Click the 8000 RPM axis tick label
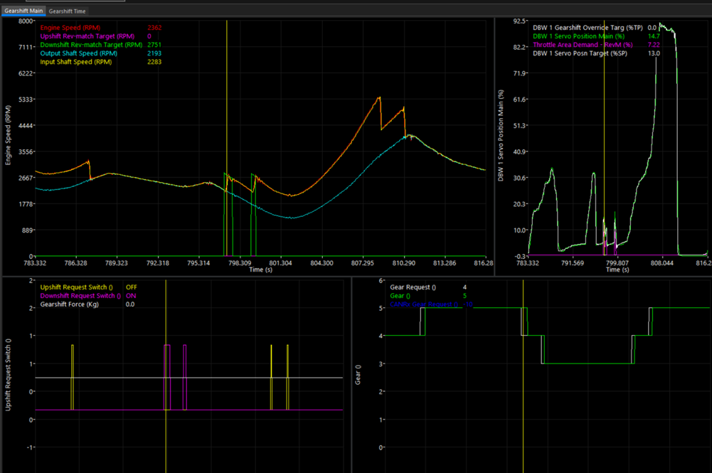The image size is (712, 473). point(26,21)
